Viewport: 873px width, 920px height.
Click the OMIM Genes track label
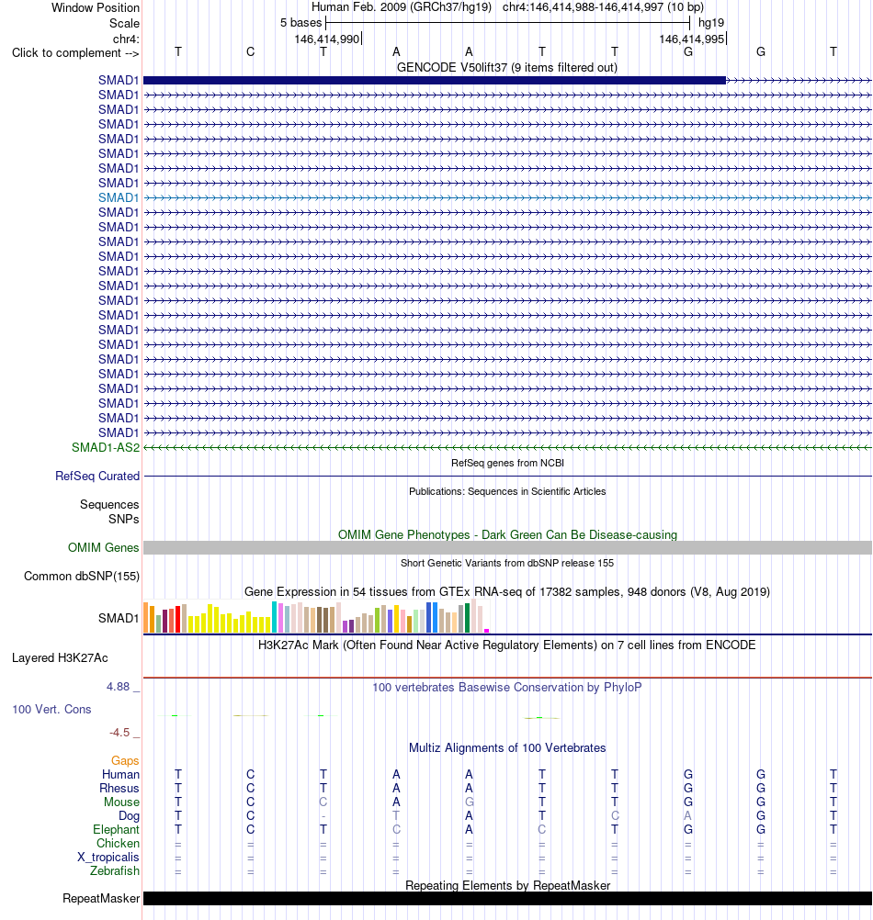point(103,547)
